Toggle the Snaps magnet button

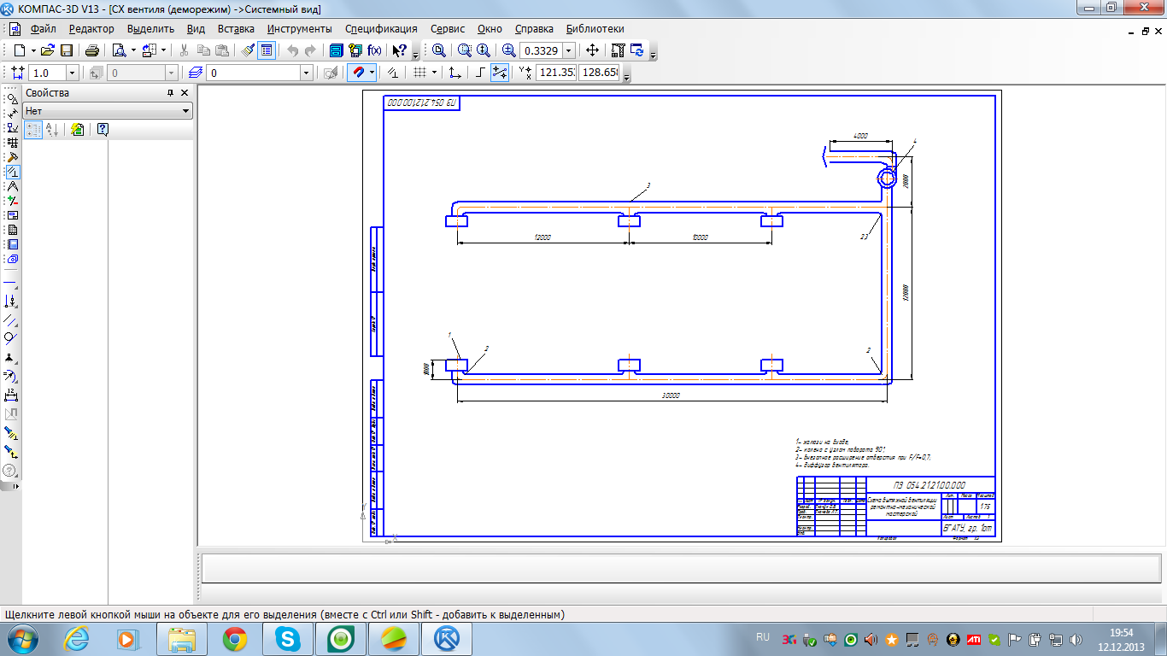[358, 73]
